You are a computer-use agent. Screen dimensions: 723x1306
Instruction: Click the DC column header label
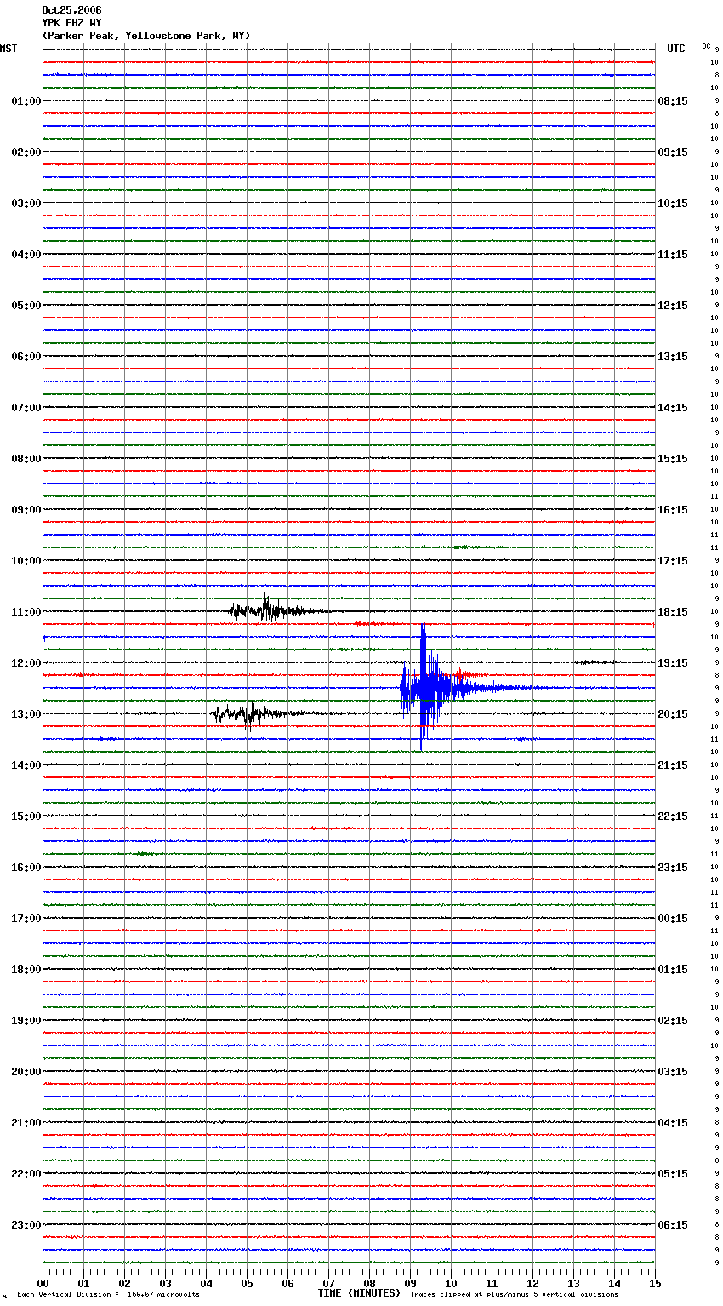pos(706,46)
